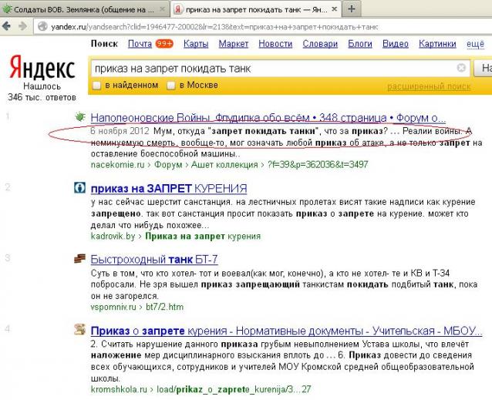This screenshot has height=400, width=492.
Task: Clear the search query with the X icon
Action: pyautogui.click(x=461, y=68)
